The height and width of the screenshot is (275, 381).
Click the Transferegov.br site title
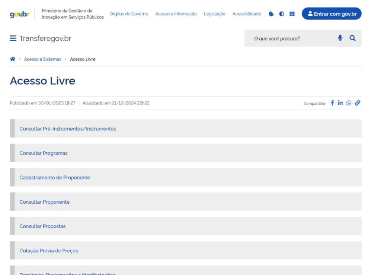[45, 38]
